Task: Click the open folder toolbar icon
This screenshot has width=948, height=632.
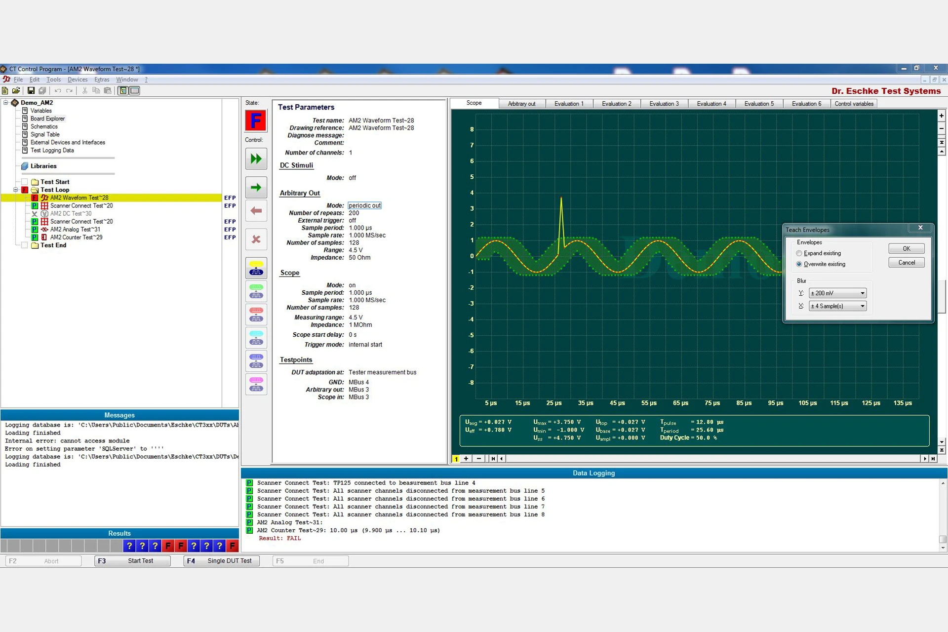Action: tap(16, 90)
